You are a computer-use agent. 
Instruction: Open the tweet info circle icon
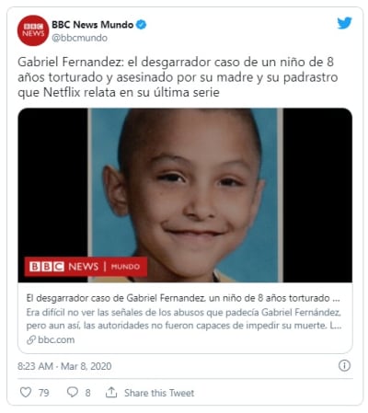tap(344, 365)
